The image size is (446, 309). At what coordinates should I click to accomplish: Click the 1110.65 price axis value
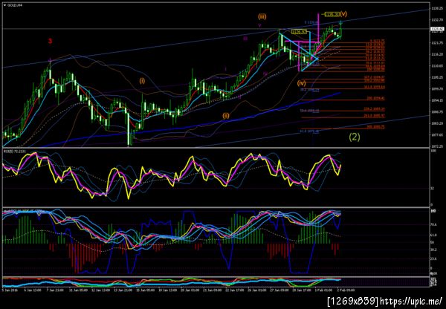(436, 66)
